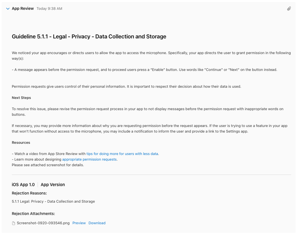Screen dimensions: 299x236
Task: Open the 'tips for doing more' link
Action: pos(122,154)
